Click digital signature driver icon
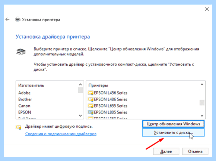 click(x=18, y=127)
